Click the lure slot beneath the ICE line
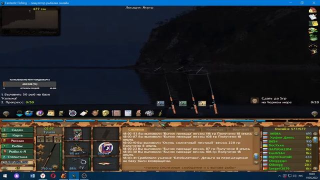320x180 pixels. click(x=105, y=163)
